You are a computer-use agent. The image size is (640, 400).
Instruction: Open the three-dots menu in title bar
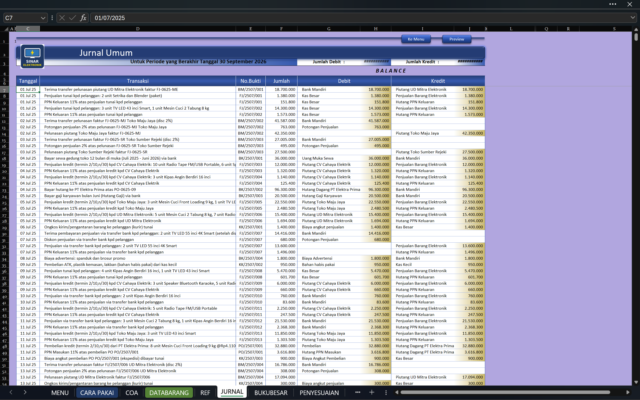point(613,4)
